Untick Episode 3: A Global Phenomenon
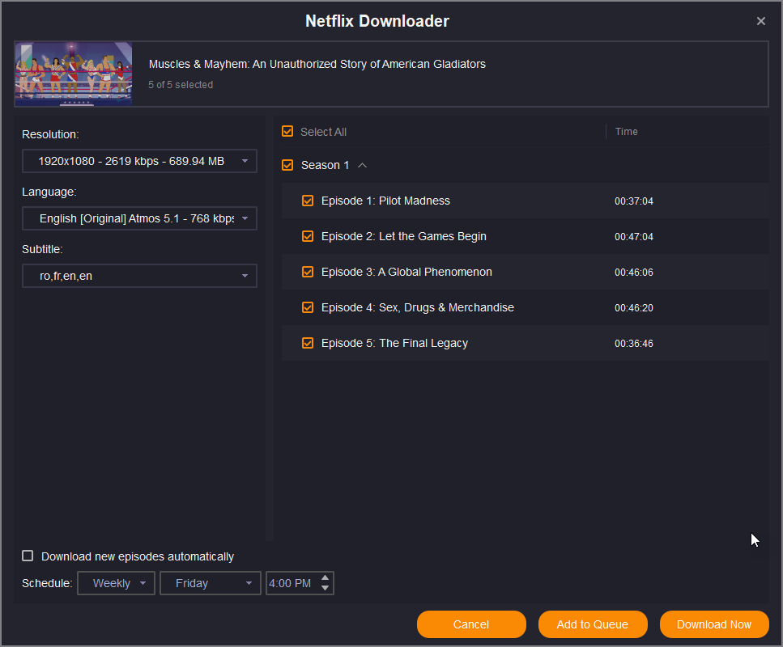783x647 pixels. pyautogui.click(x=308, y=272)
